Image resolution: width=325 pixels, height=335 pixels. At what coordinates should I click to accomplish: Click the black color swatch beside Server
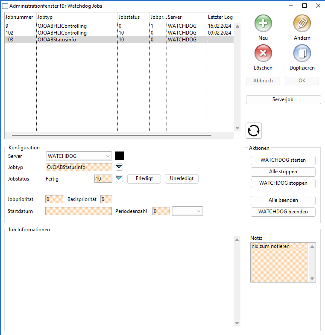click(x=120, y=156)
